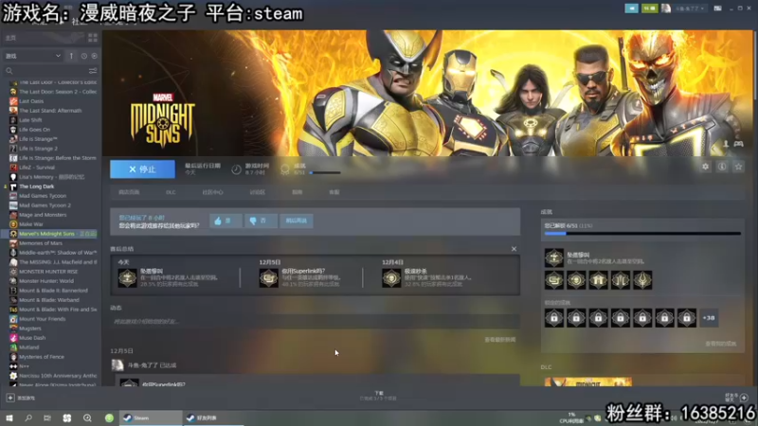This screenshot has height=426, width=758.
Task: Click the first locked achievement icon
Action: pos(554,318)
